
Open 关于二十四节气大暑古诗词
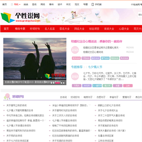111,116
